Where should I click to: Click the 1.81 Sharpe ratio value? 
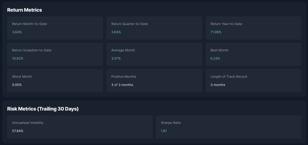(164, 131)
